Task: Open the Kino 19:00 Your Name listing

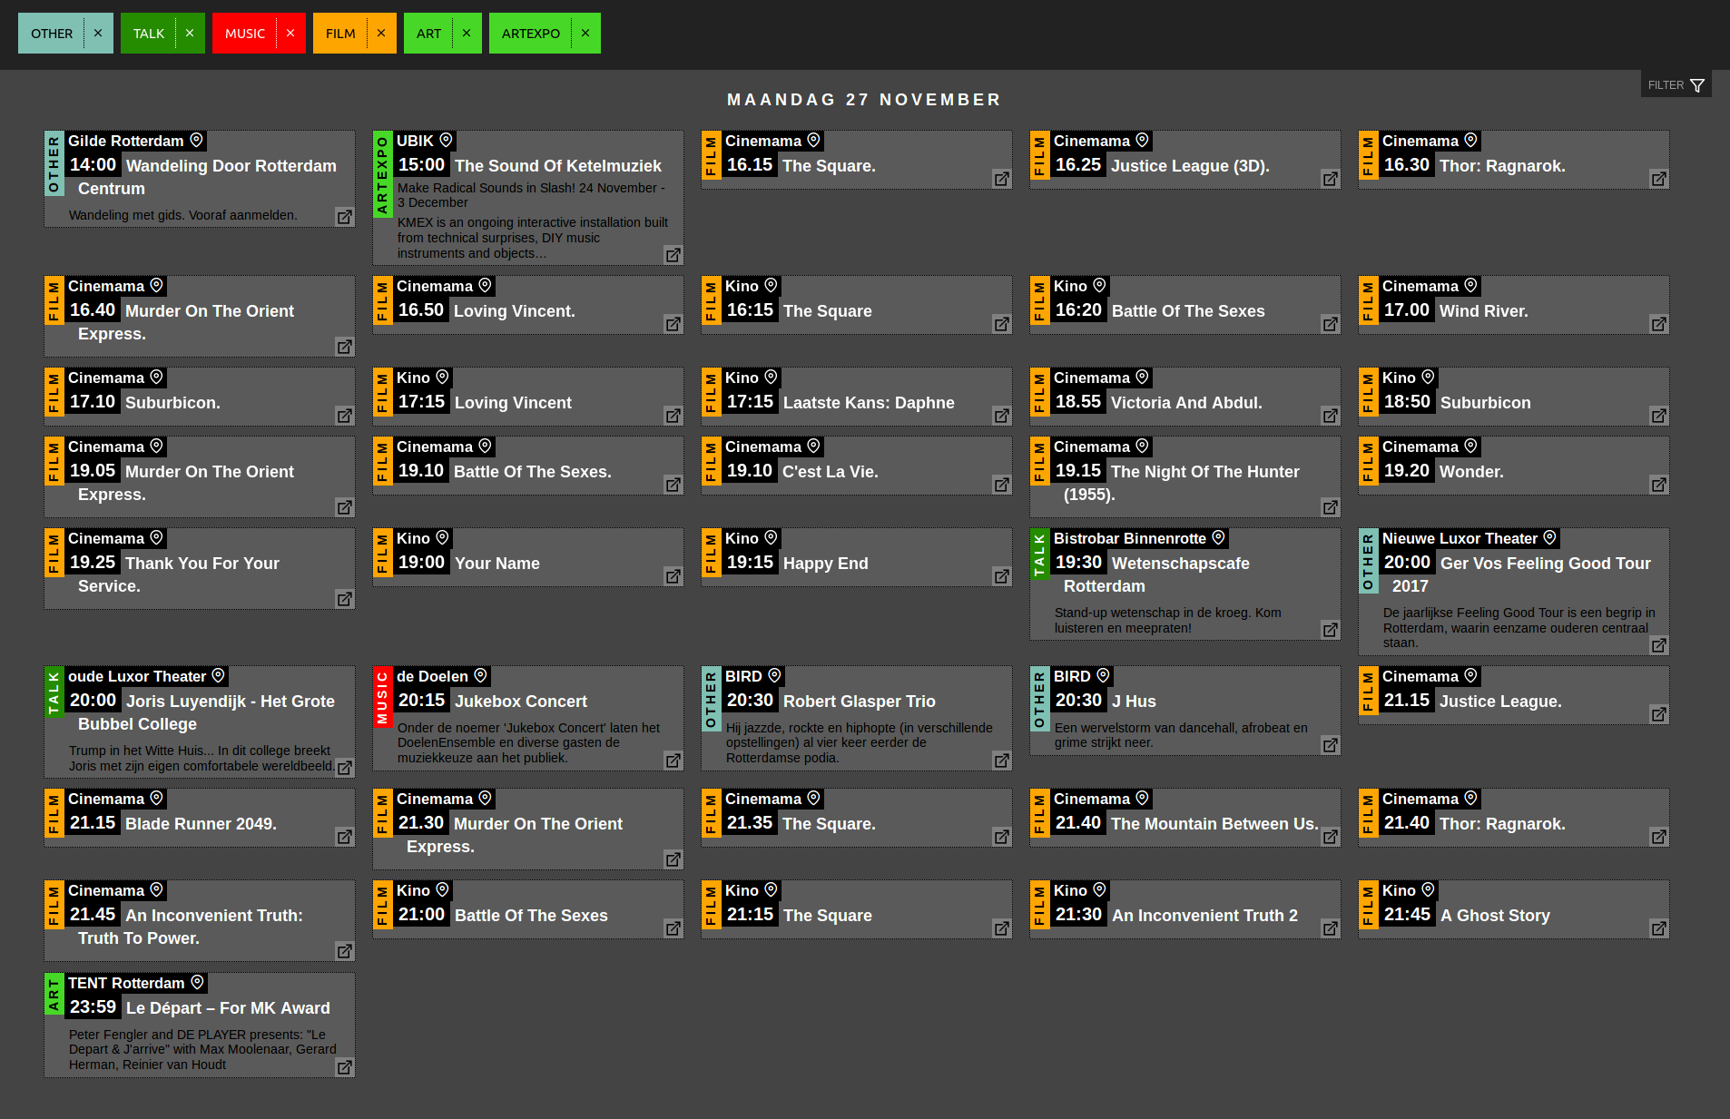Action: pos(528,557)
